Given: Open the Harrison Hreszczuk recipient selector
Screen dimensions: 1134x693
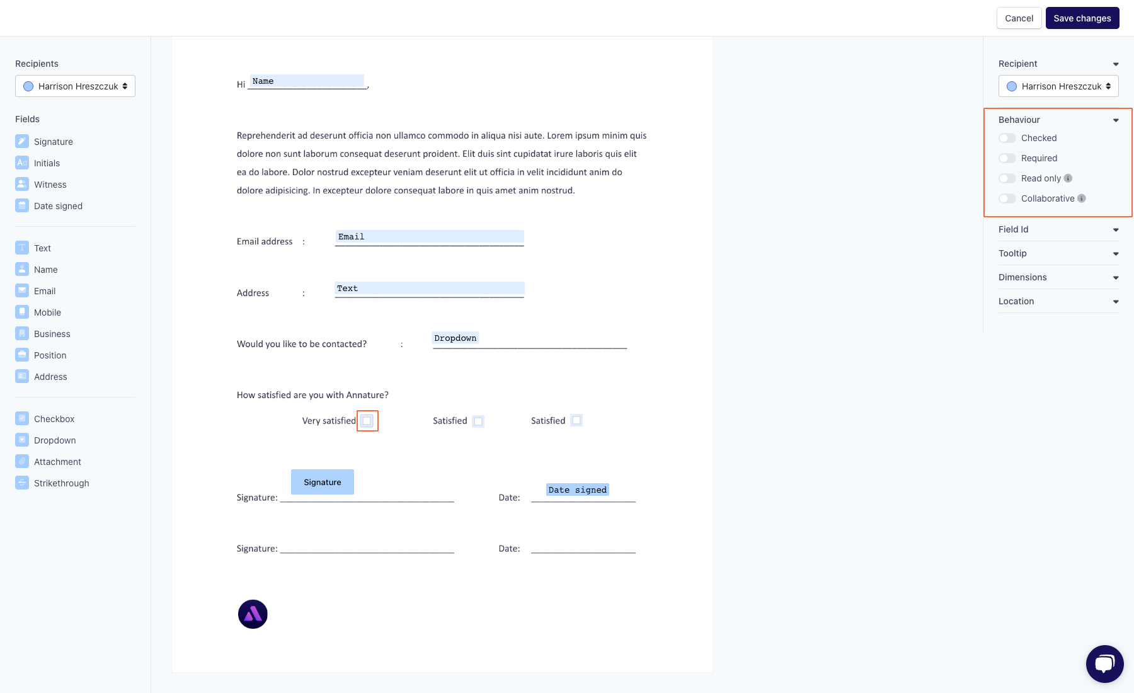Looking at the screenshot, I should click(x=74, y=86).
